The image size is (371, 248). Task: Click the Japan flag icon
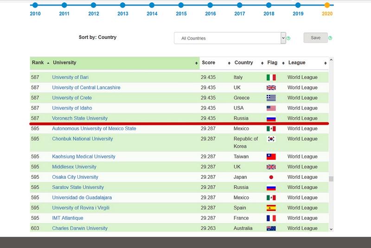pyautogui.click(x=271, y=177)
